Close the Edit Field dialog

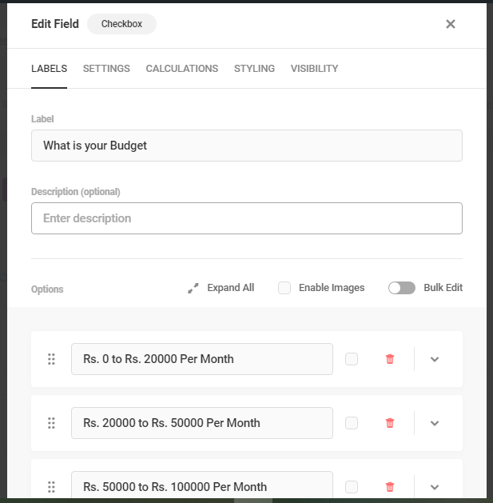click(x=451, y=24)
